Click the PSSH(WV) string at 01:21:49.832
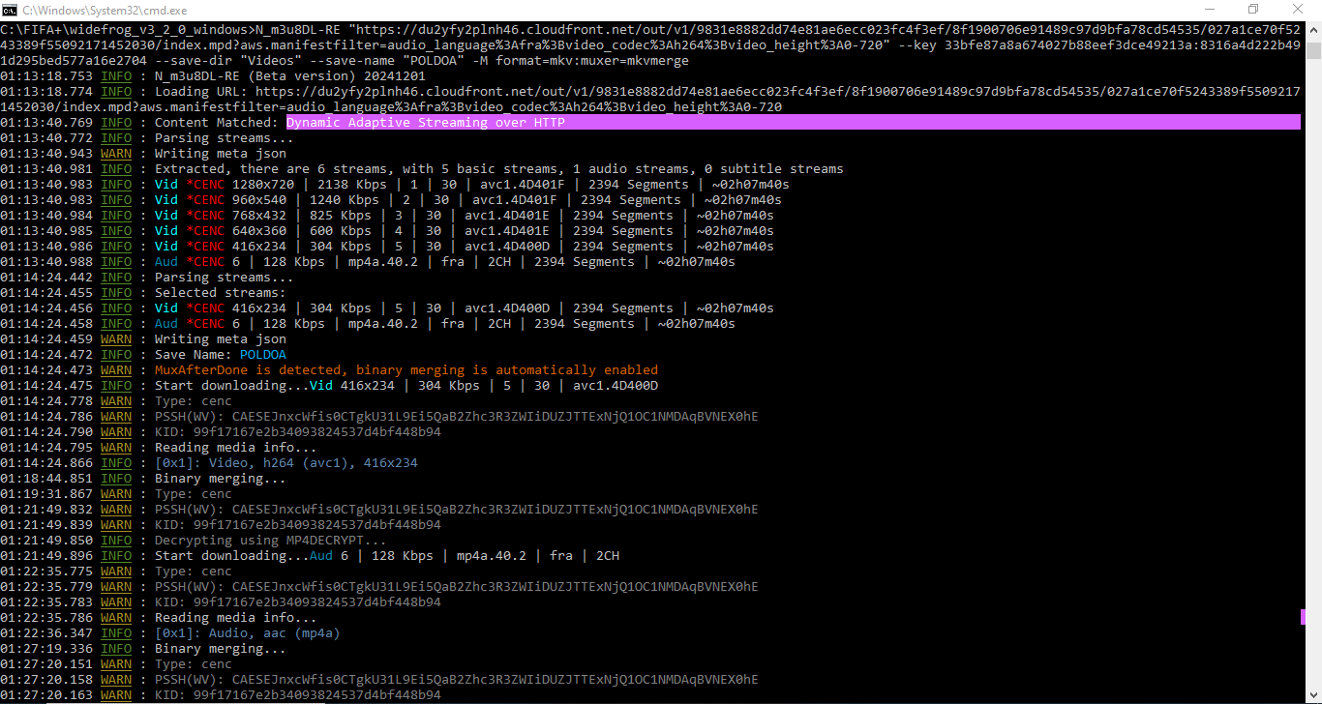 point(457,509)
